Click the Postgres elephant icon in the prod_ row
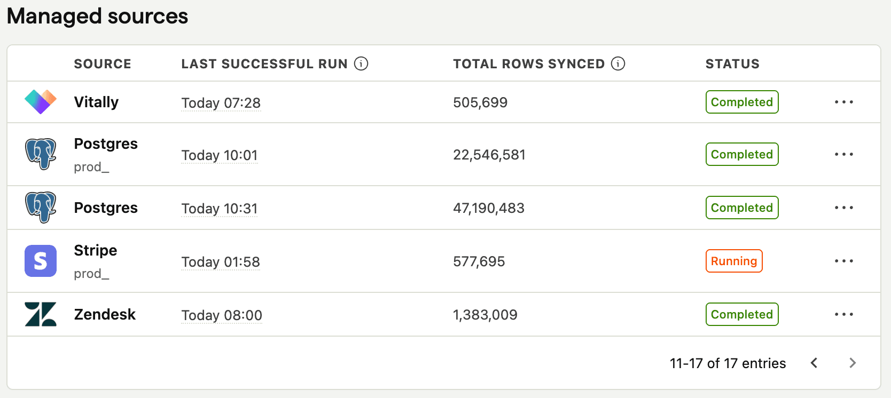Screen dimensions: 891x398 coord(41,154)
